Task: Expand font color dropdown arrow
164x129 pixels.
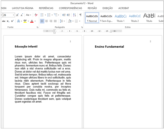Action: click(x=35, y=21)
